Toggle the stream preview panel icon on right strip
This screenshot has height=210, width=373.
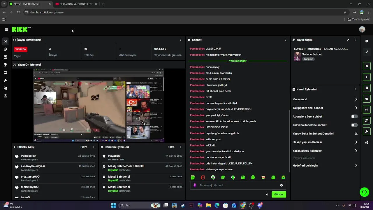tap(367, 66)
